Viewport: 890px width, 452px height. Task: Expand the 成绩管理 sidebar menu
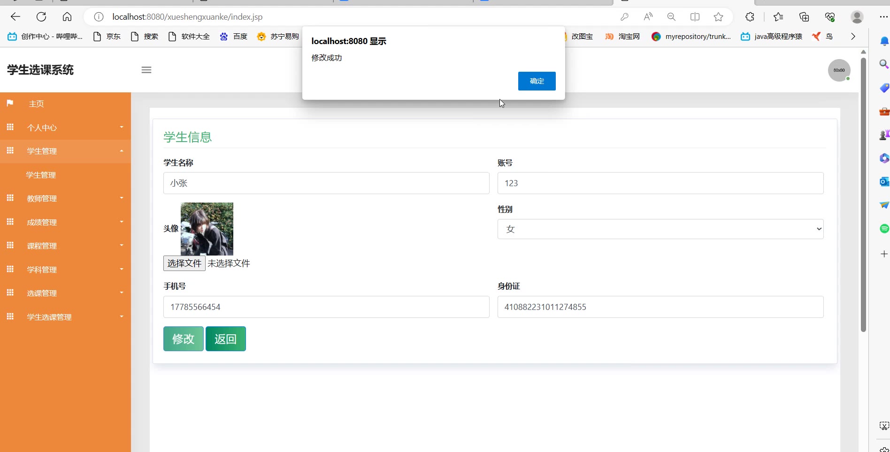pos(66,222)
